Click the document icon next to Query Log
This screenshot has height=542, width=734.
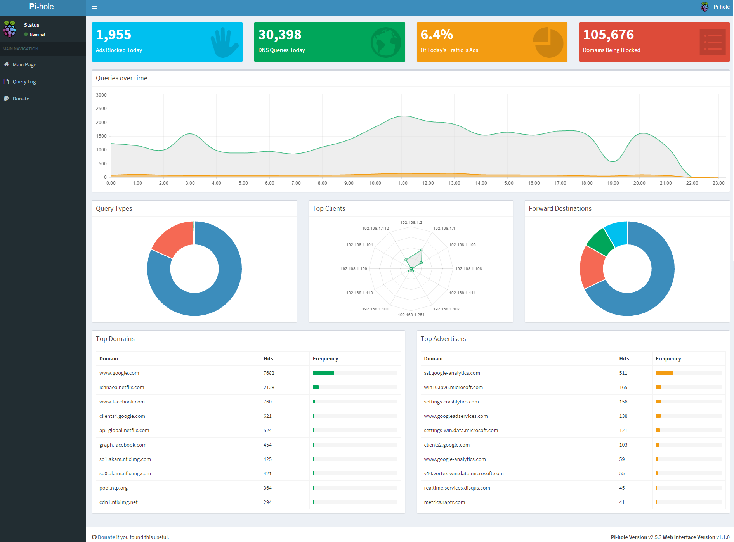(6, 81)
